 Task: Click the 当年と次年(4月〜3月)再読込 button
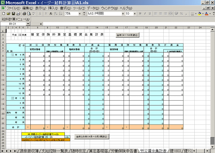pos(91,137)
